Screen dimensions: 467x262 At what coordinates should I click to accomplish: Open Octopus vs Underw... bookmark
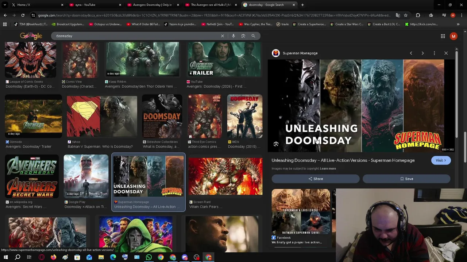(105, 24)
